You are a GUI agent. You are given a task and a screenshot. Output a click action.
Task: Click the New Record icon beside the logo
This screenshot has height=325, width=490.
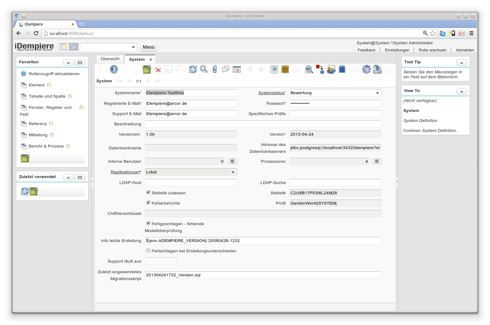tap(64, 47)
